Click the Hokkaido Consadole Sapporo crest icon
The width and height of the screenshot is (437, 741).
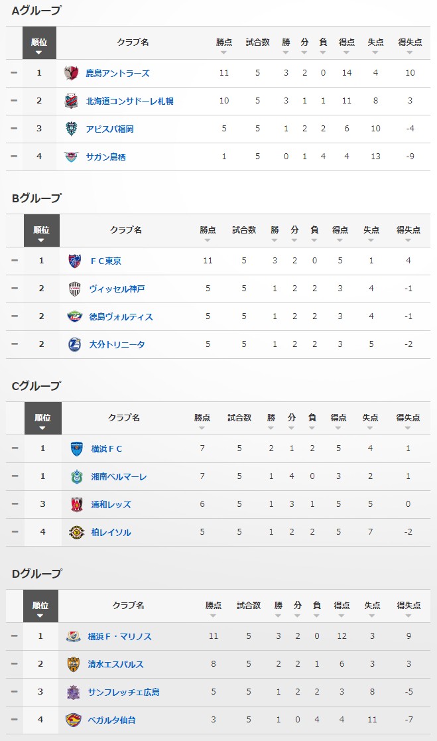72,101
